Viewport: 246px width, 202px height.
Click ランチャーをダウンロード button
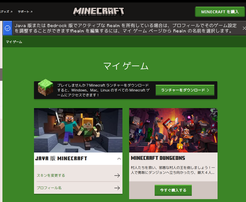(x=185, y=90)
